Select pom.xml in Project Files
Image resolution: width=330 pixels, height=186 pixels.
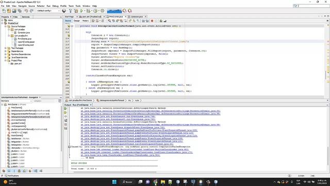pos(18,64)
